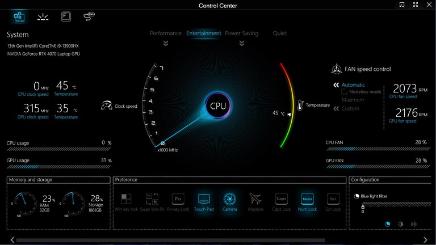Image resolution: width=436 pixels, height=245 pixels.
Task: Select the Entertainment power mode
Action: click(204, 33)
